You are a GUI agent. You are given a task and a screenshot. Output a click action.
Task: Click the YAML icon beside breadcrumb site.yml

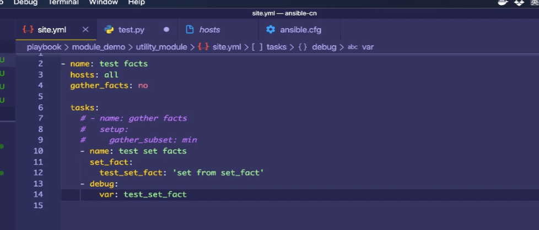(x=203, y=47)
